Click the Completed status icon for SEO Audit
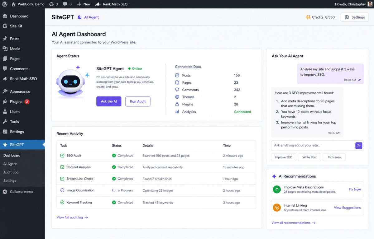Screen dimensions: 374x239 tap(114, 156)
